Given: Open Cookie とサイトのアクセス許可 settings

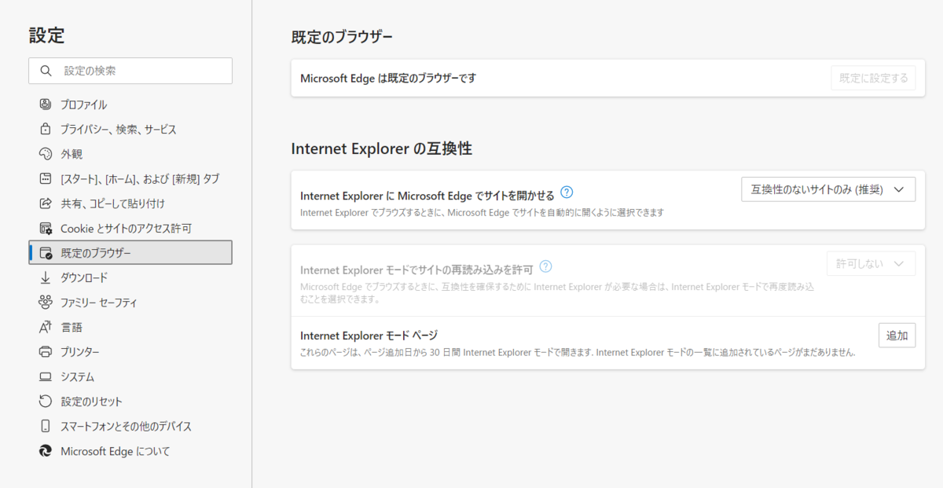Looking at the screenshot, I should tap(130, 229).
